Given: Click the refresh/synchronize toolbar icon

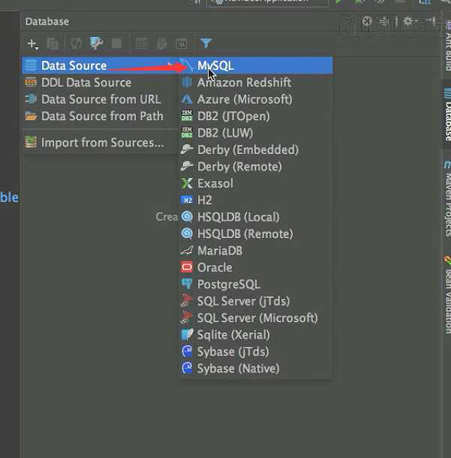Looking at the screenshot, I should point(77,44).
